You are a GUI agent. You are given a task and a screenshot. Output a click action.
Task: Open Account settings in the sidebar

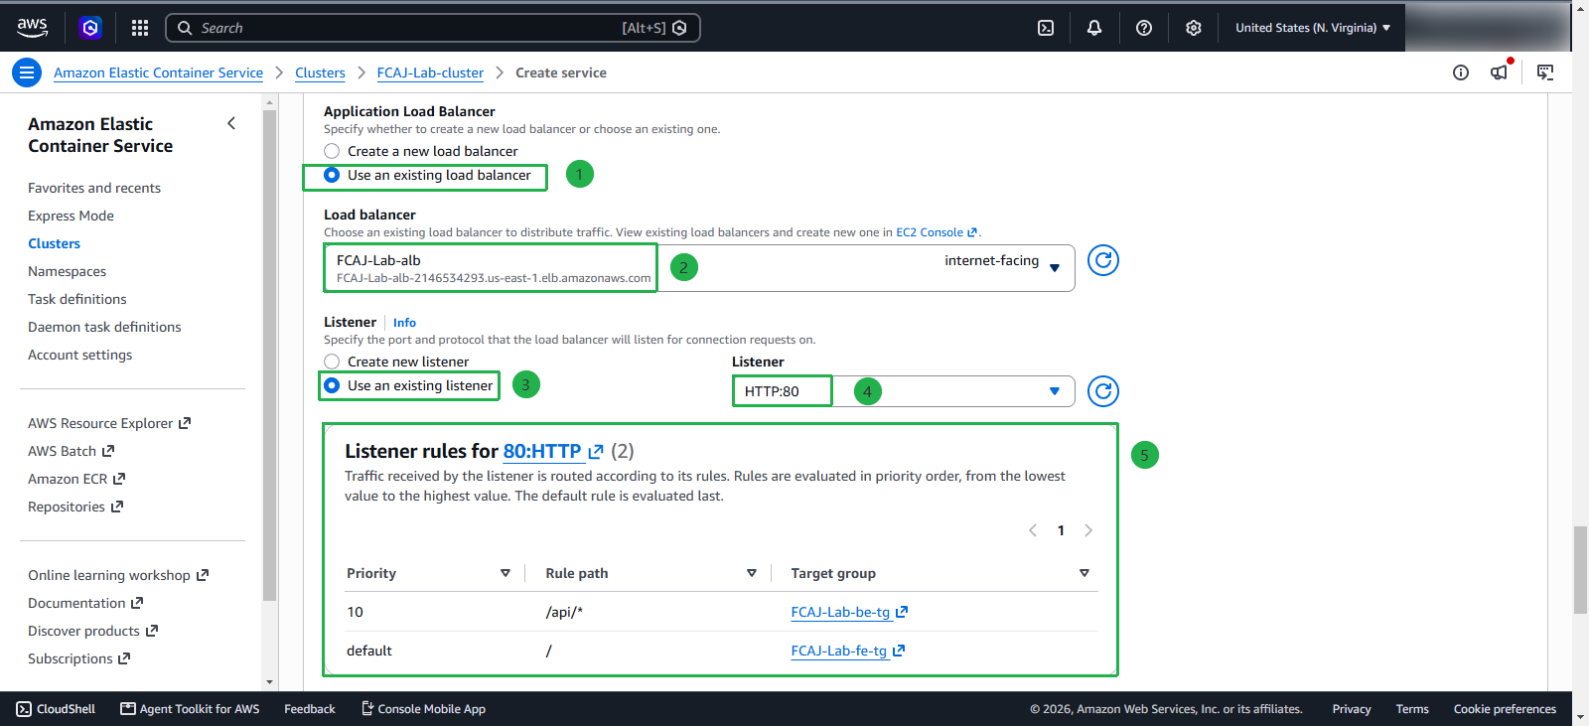point(79,355)
